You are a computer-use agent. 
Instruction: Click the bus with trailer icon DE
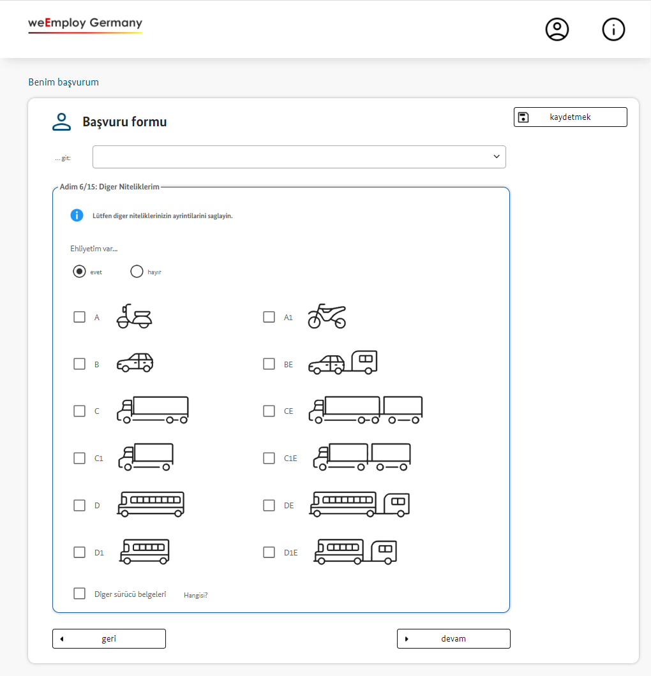click(359, 504)
